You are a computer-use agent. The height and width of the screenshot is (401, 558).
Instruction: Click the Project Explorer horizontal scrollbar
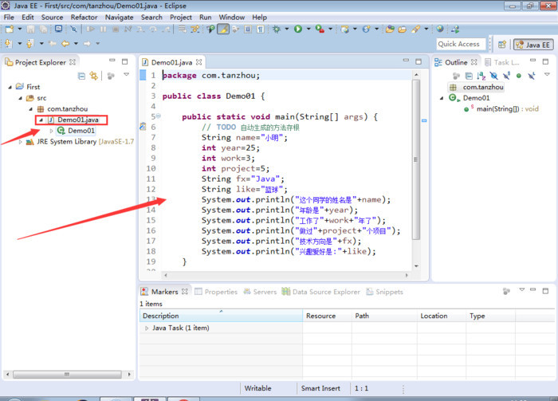[68, 375]
